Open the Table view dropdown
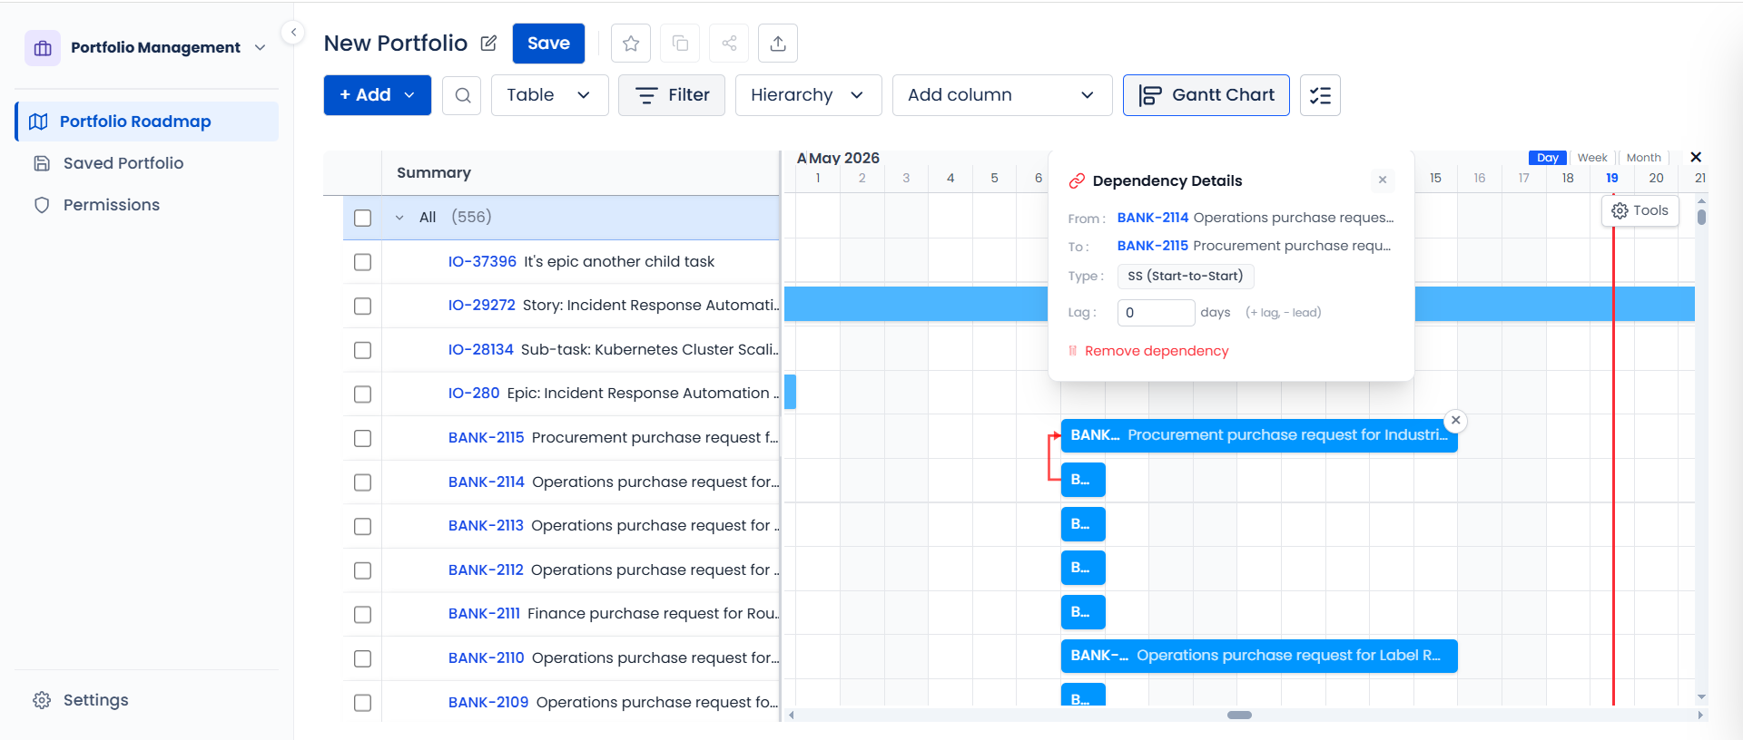 point(550,95)
